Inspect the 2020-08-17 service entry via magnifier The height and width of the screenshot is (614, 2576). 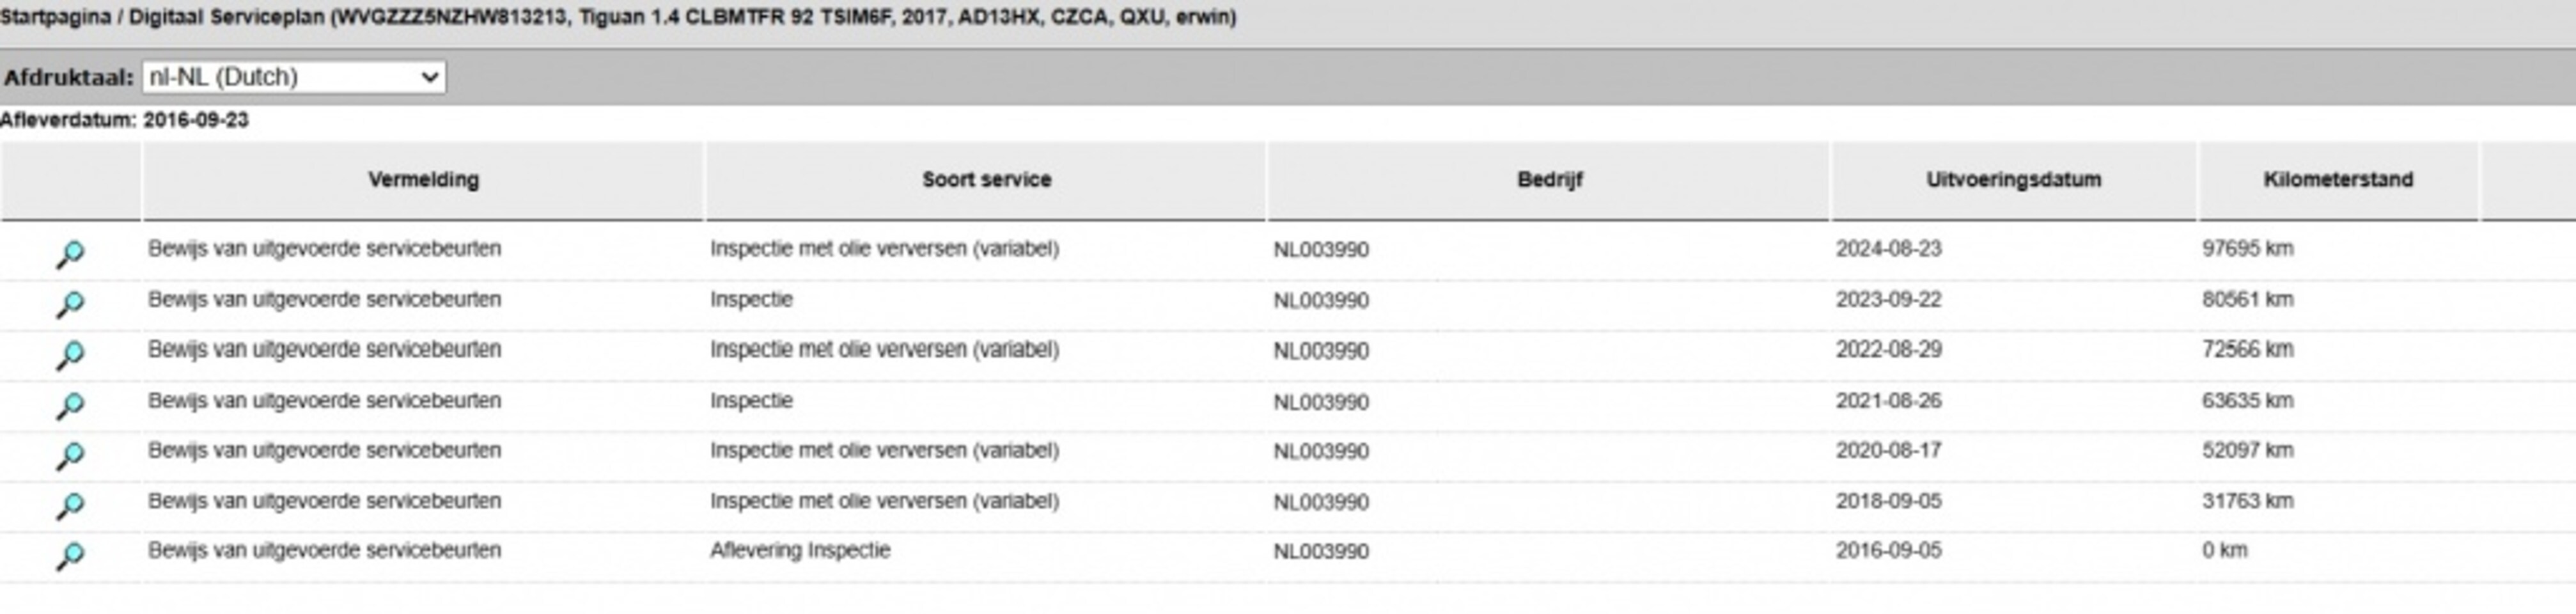tap(70, 455)
